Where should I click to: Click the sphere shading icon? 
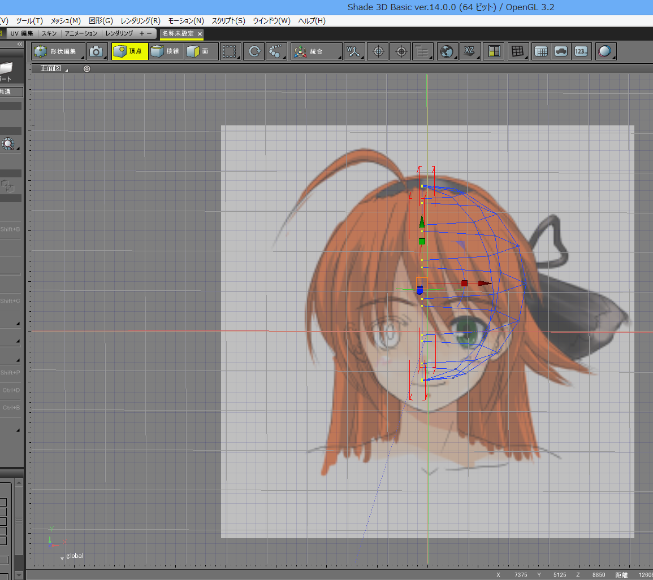click(x=604, y=52)
